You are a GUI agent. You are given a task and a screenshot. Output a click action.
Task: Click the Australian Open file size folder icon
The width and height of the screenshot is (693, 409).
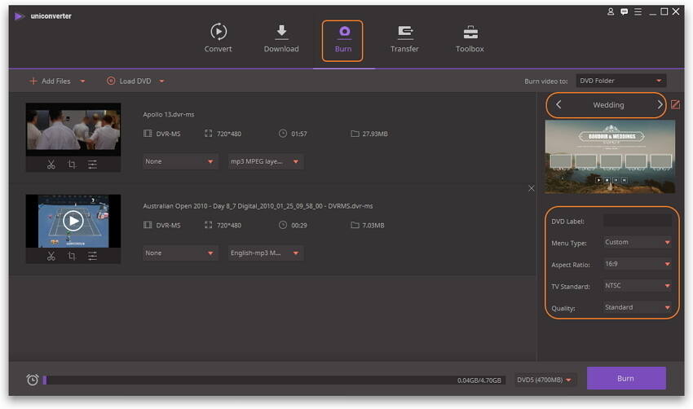[x=355, y=225]
